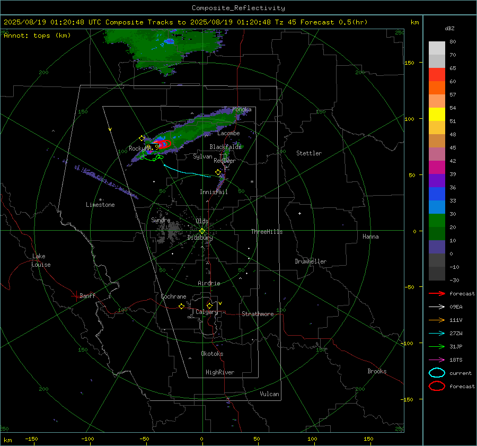477x446 pixels.
Task: Click the 150 tick on right axis
Action: pos(409,63)
